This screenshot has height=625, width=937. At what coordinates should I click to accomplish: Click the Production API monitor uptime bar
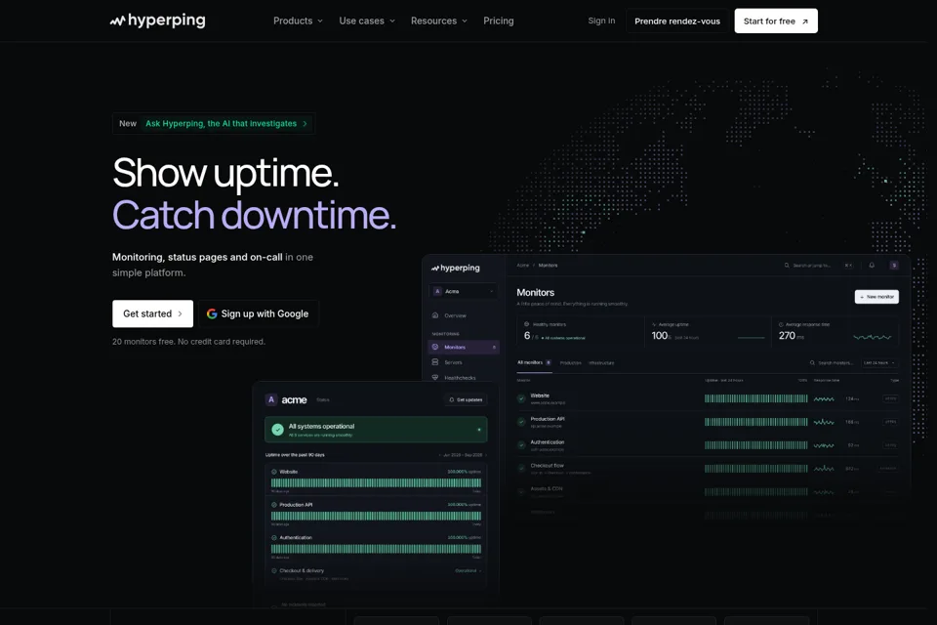pos(755,422)
